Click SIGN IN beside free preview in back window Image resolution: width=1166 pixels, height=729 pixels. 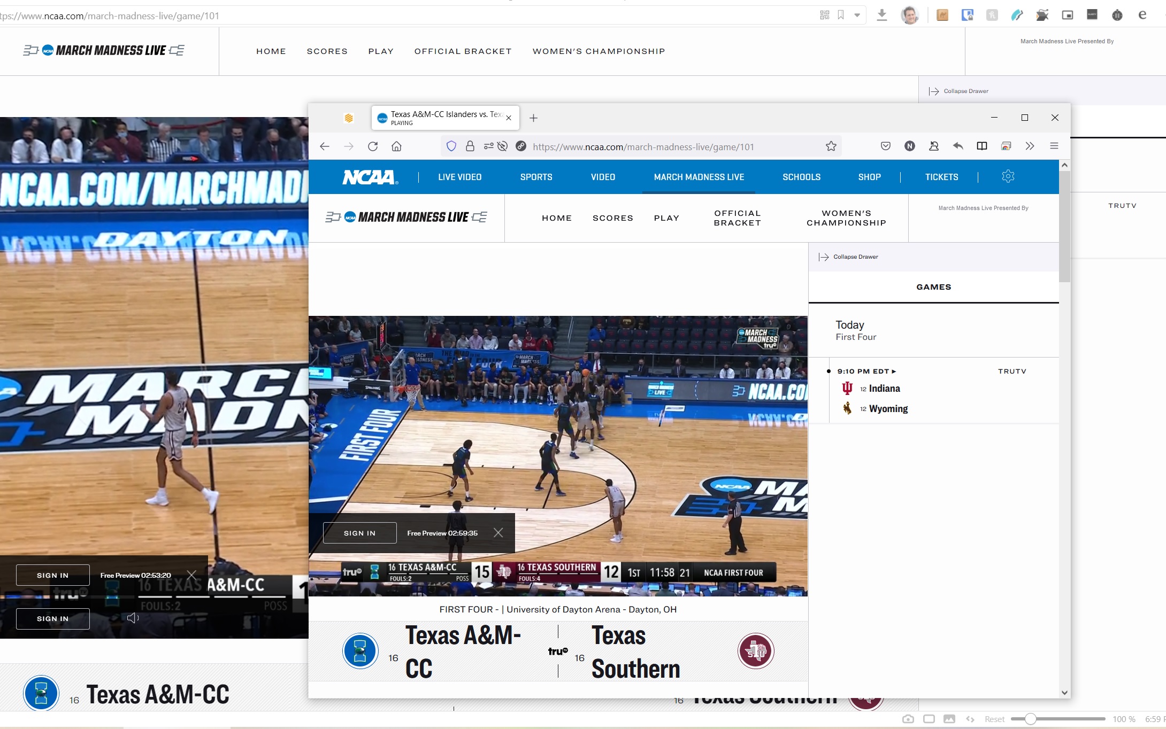pos(53,575)
